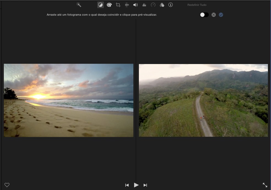
Task: Mark clip as favorite with heart
Action: click(x=7, y=185)
